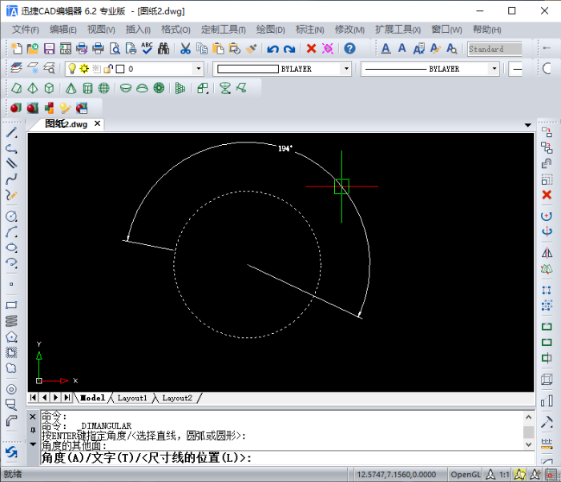The image size is (561, 482).
Task: Toggle layer on/off light bulb
Action: [72, 69]
